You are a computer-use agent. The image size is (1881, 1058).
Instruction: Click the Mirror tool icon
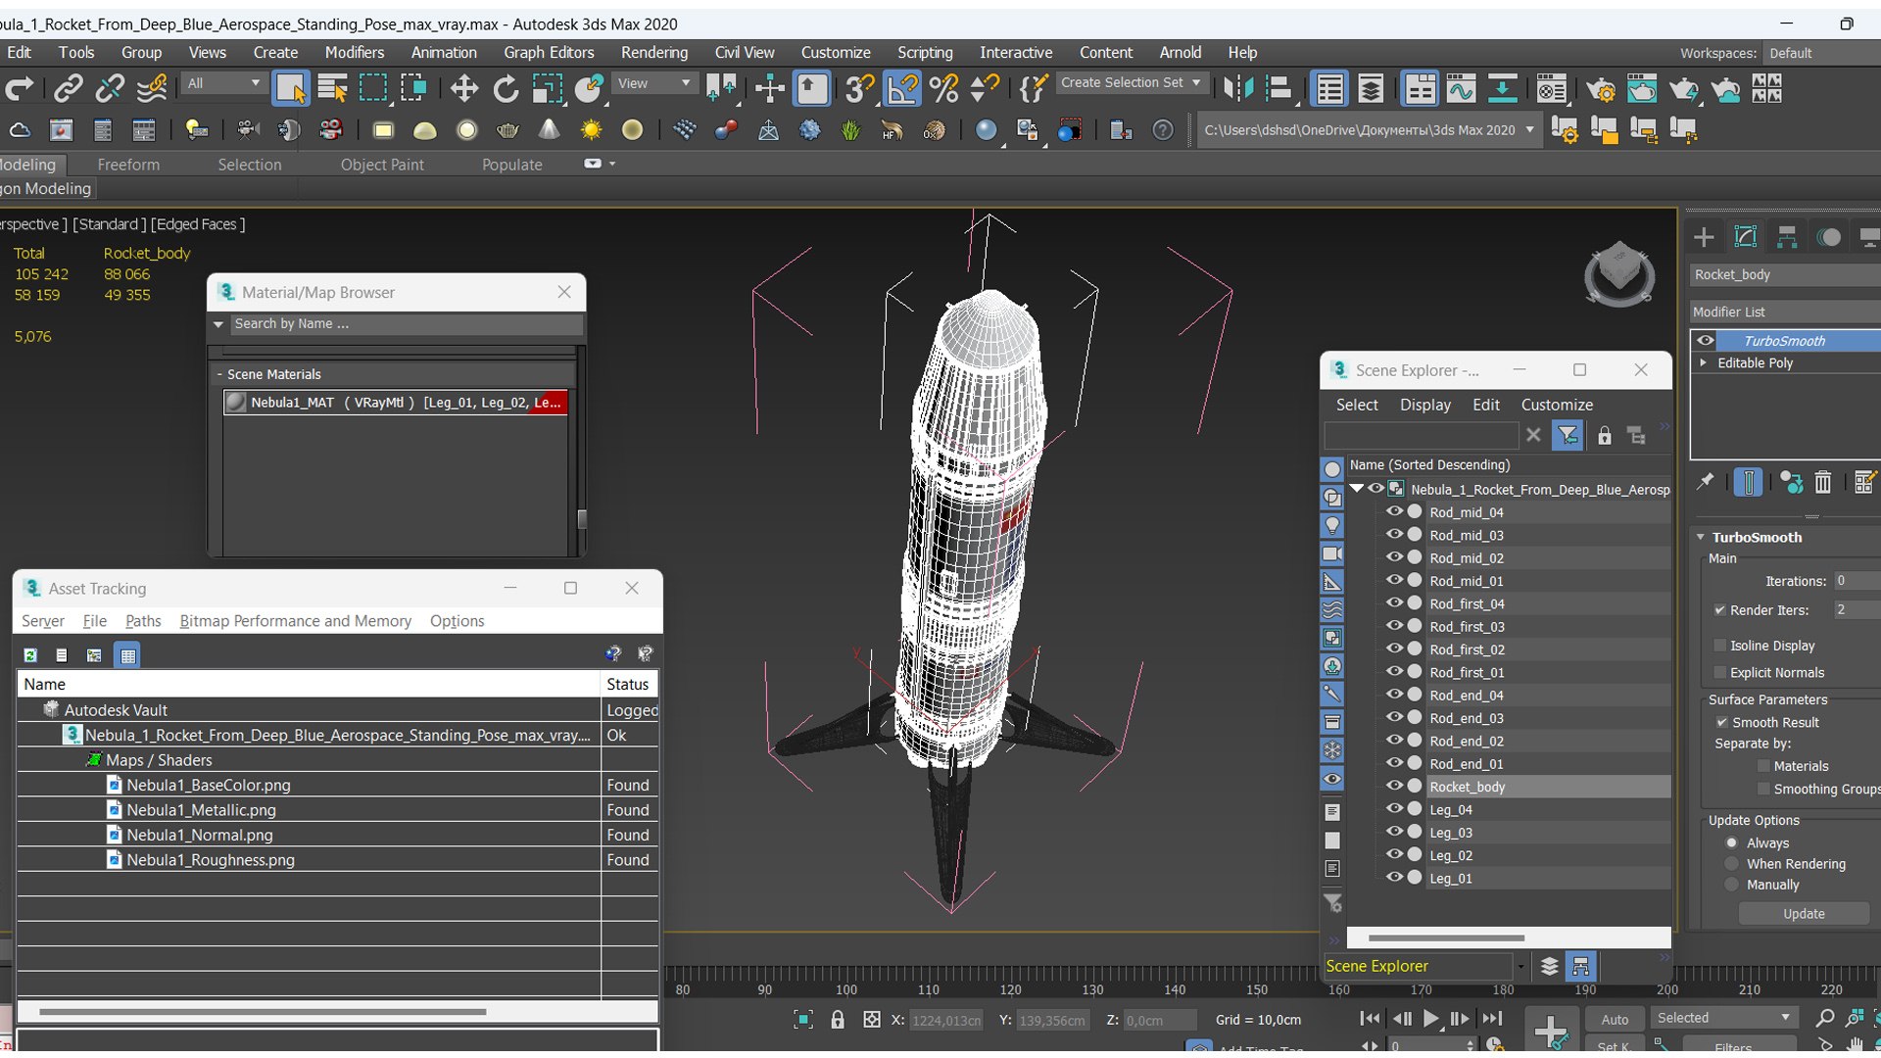[x=1238, y=89]
